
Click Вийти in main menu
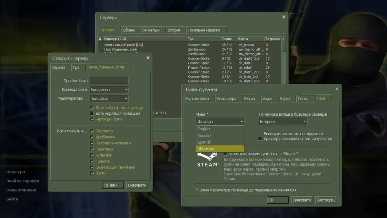pyautogui.click(x=12, y=199)
